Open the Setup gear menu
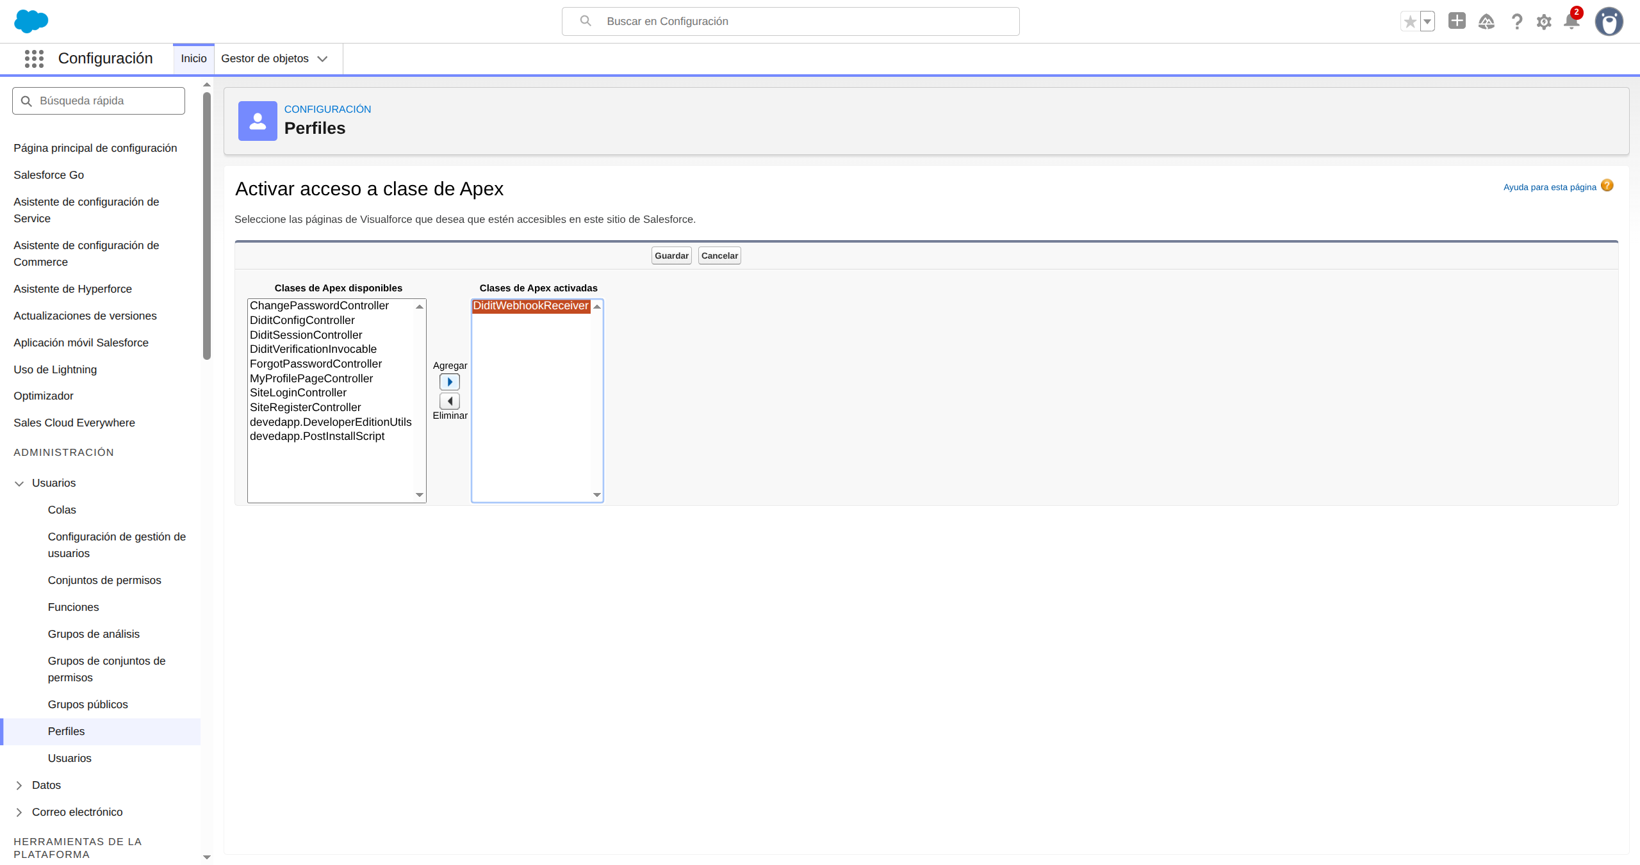The height and width of the screenshot is (865, 1640). pyautogui.click(x=1543, y=21)
